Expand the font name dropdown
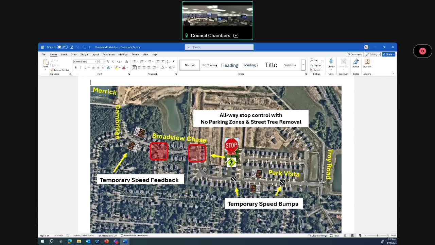 point(95,62)
